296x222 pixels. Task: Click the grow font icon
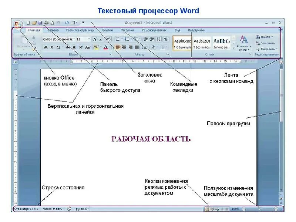(x=95, y=39)
